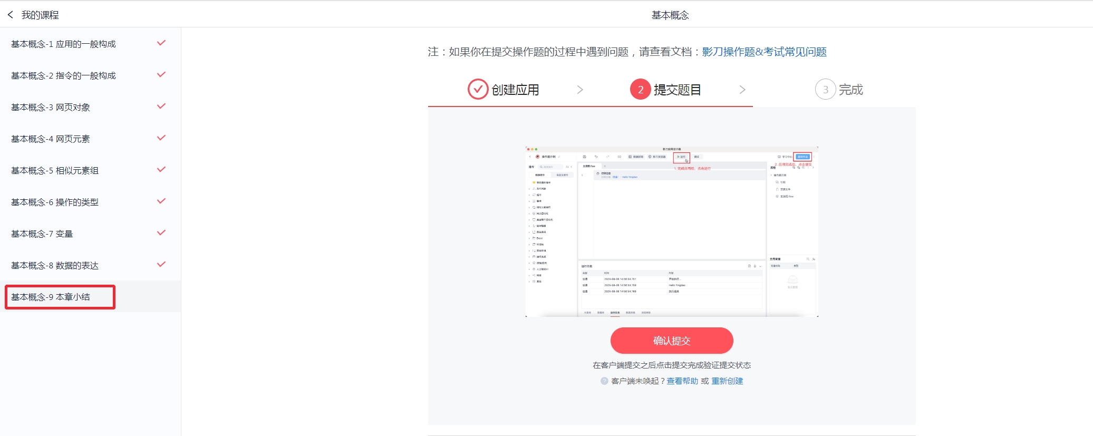Viewport: 1093px width, 436px height.
Task: Click the 重新创建 link
Action: (x=727, y=381)
